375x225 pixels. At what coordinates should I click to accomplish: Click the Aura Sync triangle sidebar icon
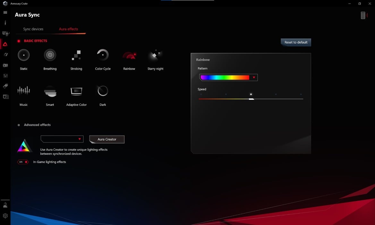(5, 44)
